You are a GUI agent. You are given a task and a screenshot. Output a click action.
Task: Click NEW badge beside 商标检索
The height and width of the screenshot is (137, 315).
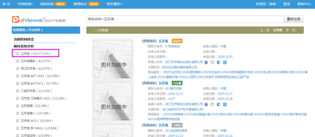[x=60, y=4]
